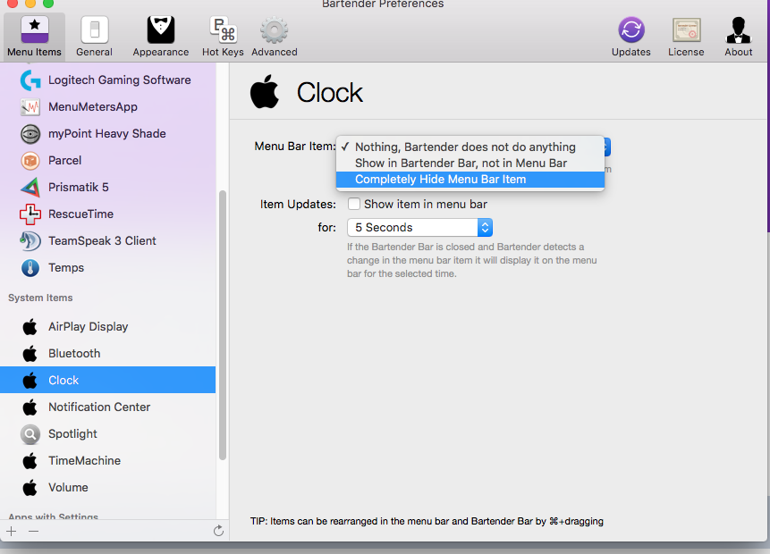Click the Item Updates label
The image size is (770, 554).
pyautogui.click(x=298, y=204)
